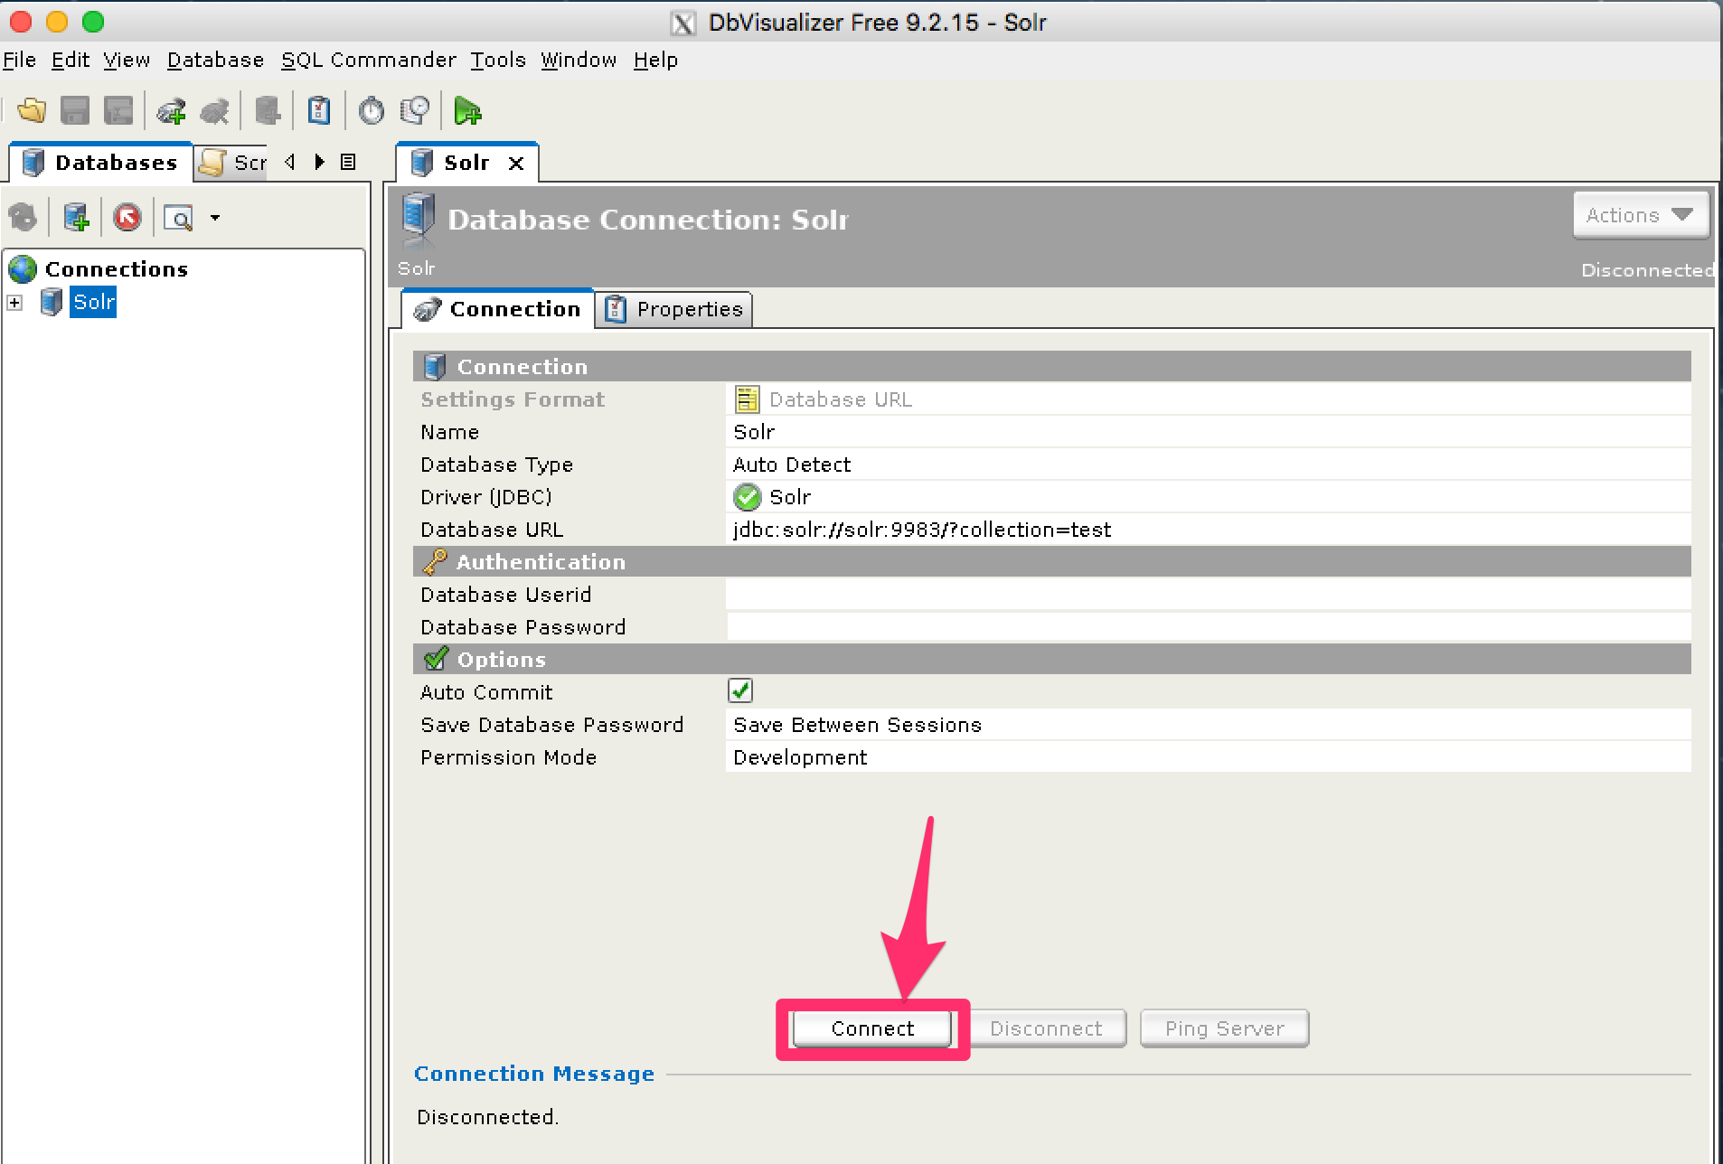
Task: Click the open folder icon in the toolbar
Action: coord(32,111)
